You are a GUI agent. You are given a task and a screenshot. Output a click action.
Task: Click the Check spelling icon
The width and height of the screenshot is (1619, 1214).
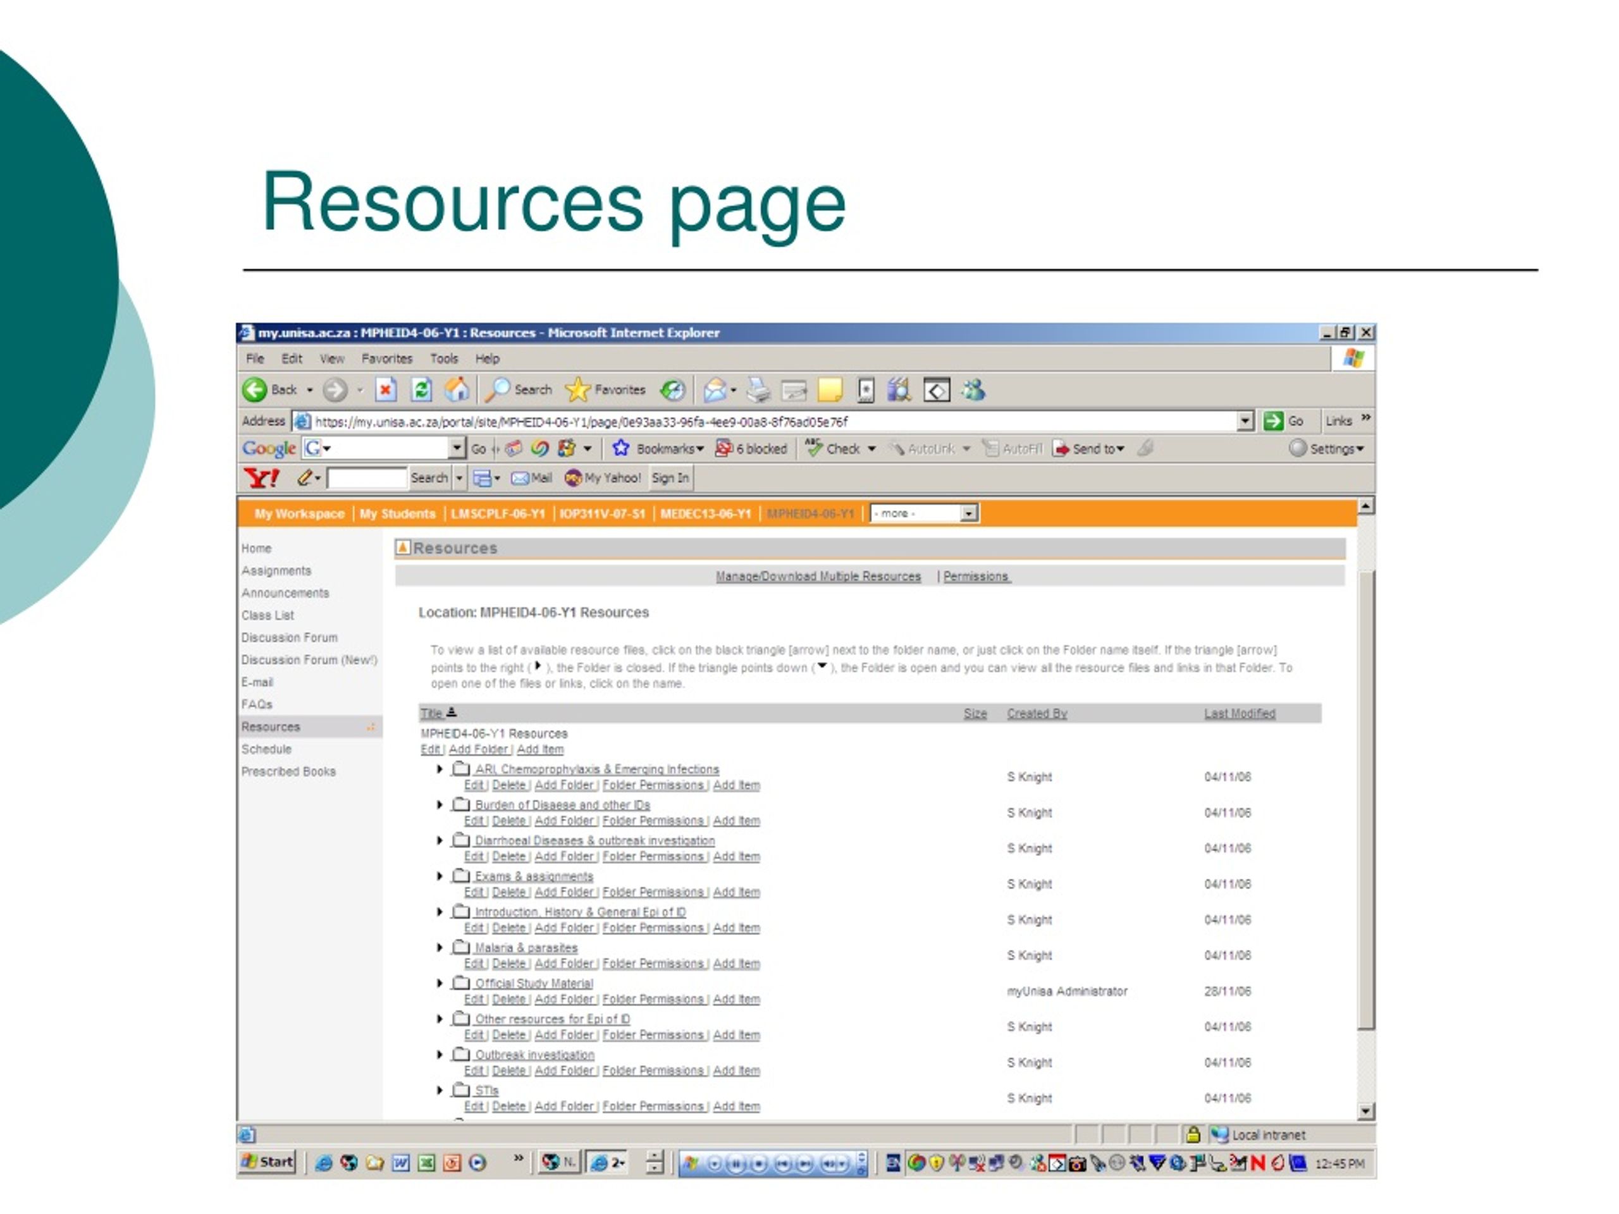[x=813, y=448]
